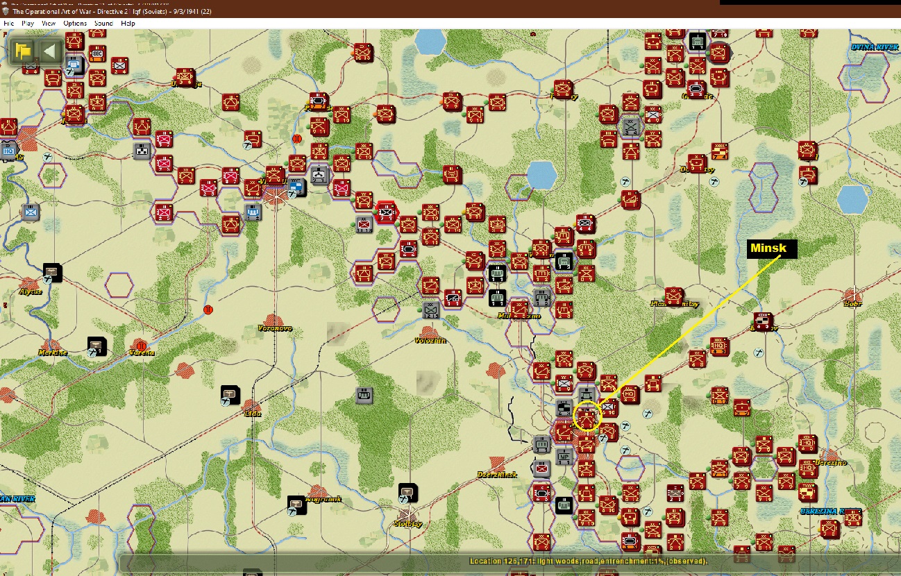Select the black armor unit at top edge
The image size is (901, 576).
698,40
